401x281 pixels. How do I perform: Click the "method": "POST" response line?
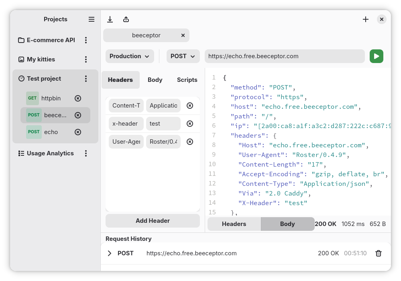(263, 88)
